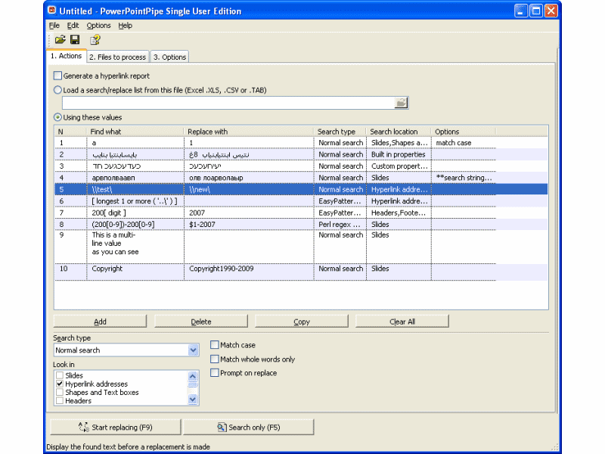Screen dimensions: 605x454
Task: Select the 'Headers,Foote...' location cell
Action: pyautogui.click(x=399, y=213)
